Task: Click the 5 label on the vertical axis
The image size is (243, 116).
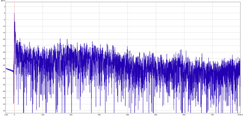Action: pyautogui.click(x=5, y=7)
